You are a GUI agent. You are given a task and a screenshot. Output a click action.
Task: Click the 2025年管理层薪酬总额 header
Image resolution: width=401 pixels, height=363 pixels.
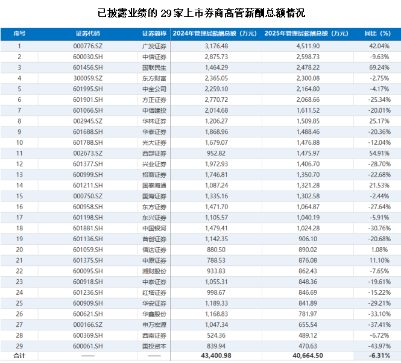pos(306,34)
